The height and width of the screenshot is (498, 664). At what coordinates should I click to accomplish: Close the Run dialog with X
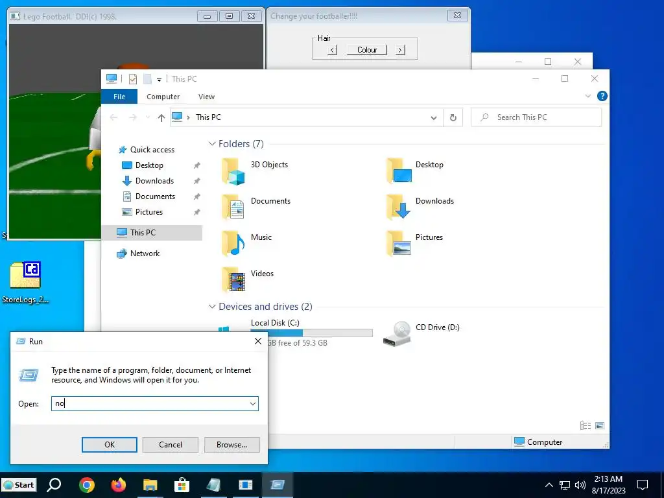(258, 341)
